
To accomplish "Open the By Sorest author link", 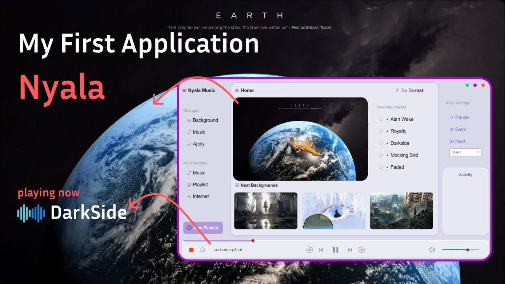I will (410, 90).
